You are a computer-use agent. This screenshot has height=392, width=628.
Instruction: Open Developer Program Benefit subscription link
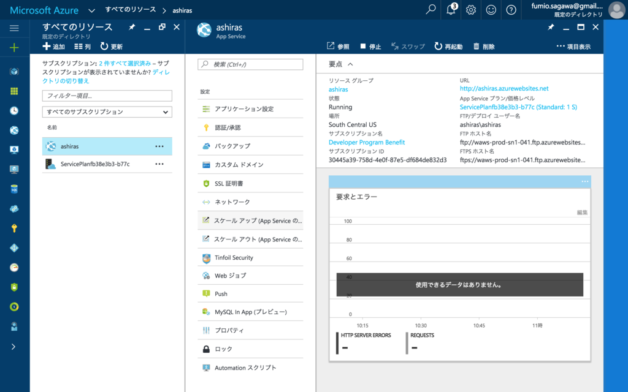point(367,142)
